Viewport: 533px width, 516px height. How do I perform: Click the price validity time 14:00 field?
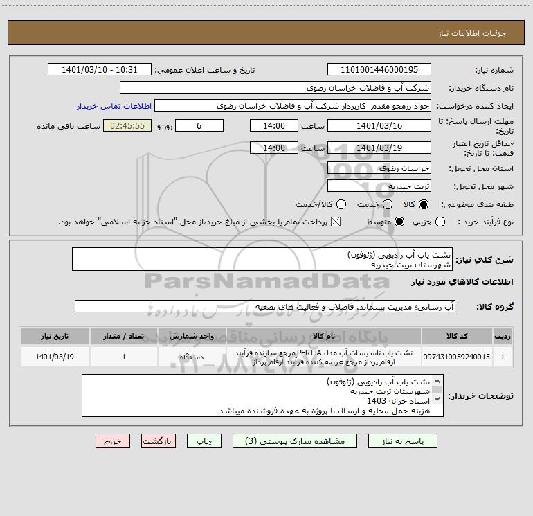(274, 148)
